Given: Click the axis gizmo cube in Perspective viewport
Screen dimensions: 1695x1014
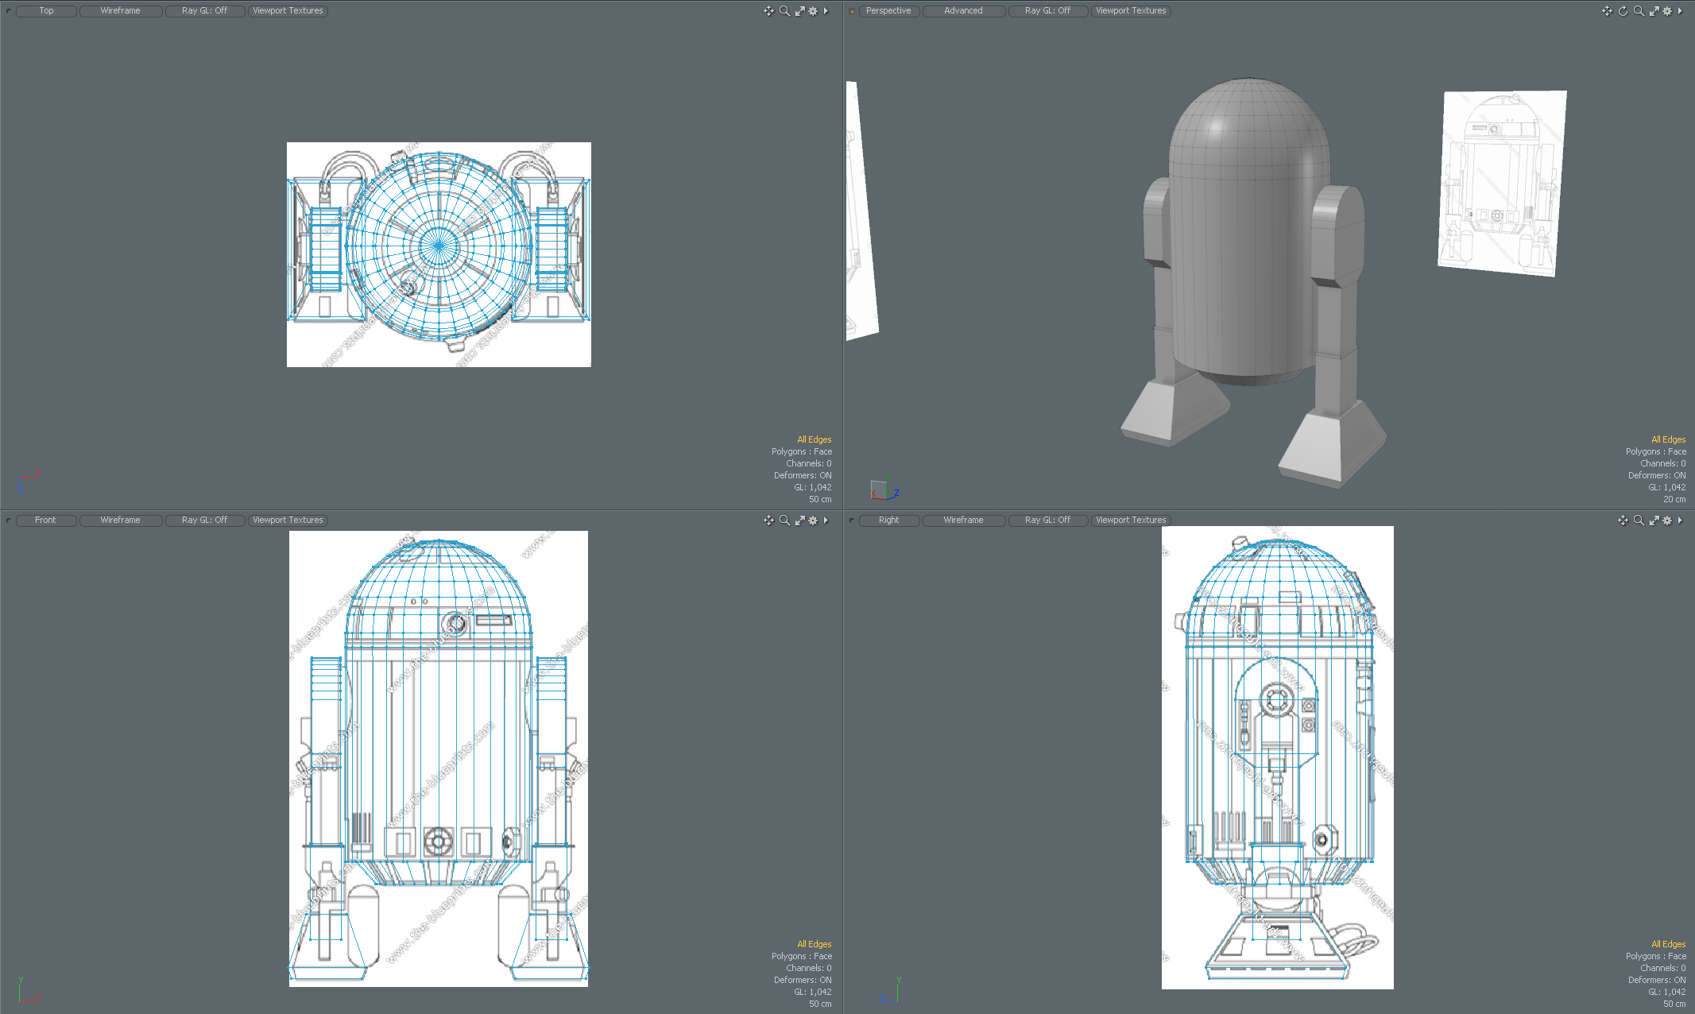Looking at the screenshot, I should 879,489.
